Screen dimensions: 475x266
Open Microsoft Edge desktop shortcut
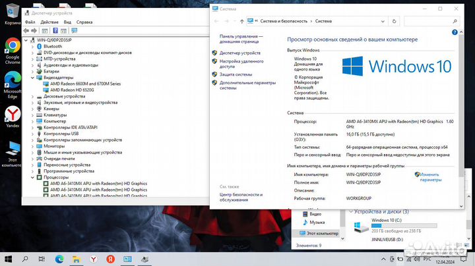(x=13, y=85)
